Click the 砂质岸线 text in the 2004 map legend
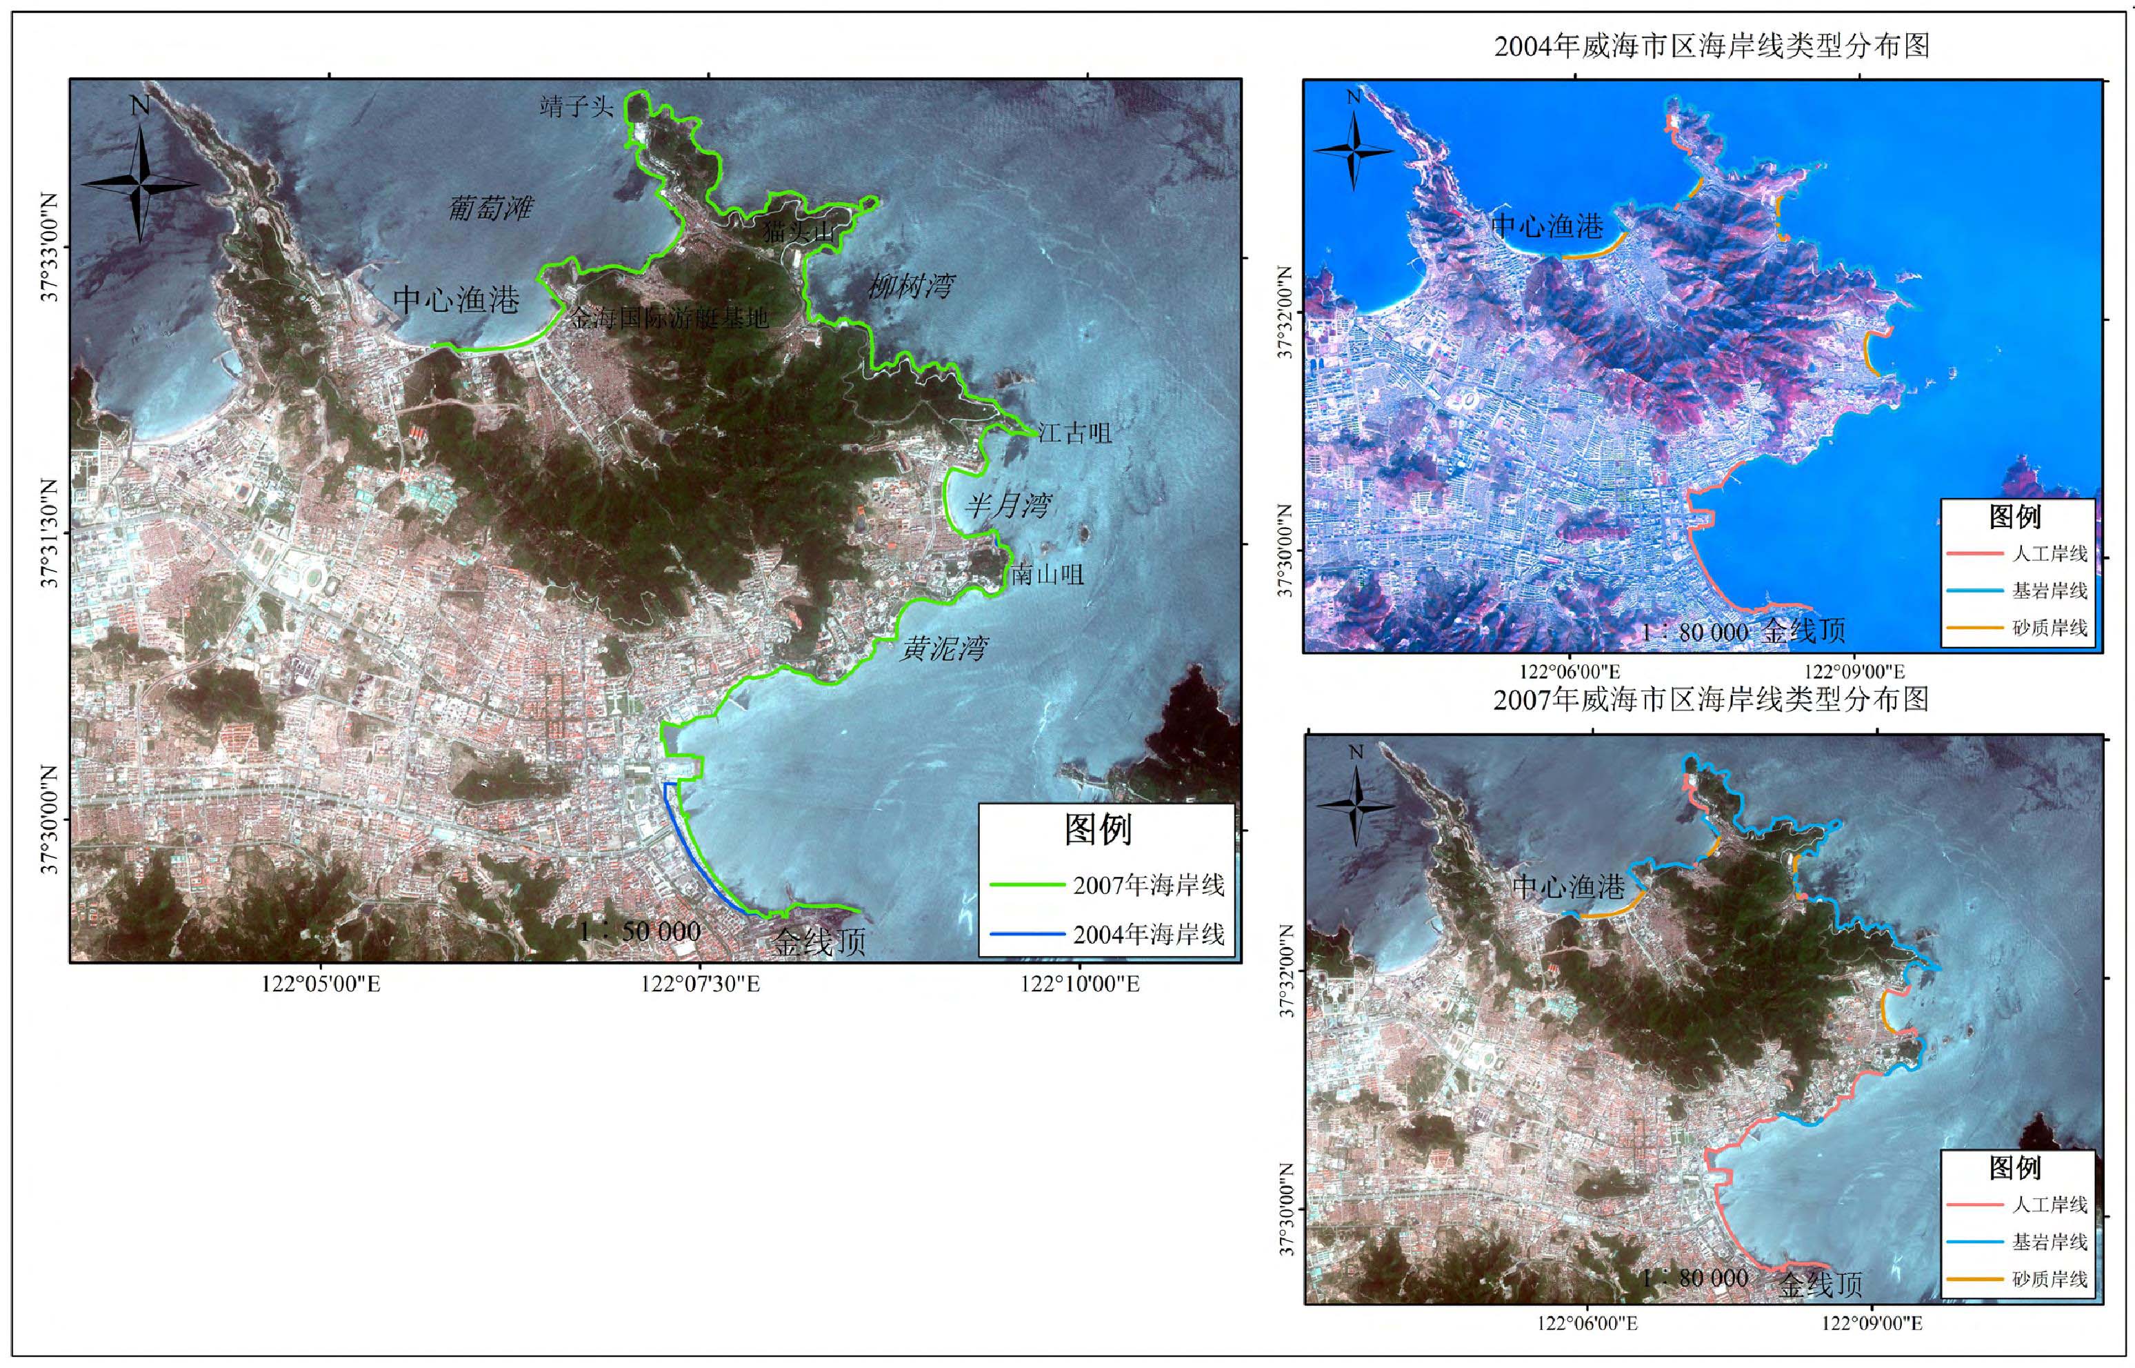Image resolution: width=2135 pixels, height=1368 pixels. [x=2049, y=628]
